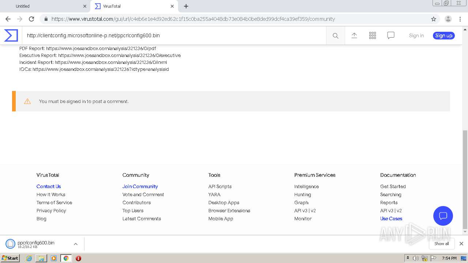
Task: Open the Blog link
Action: [41, 218]
